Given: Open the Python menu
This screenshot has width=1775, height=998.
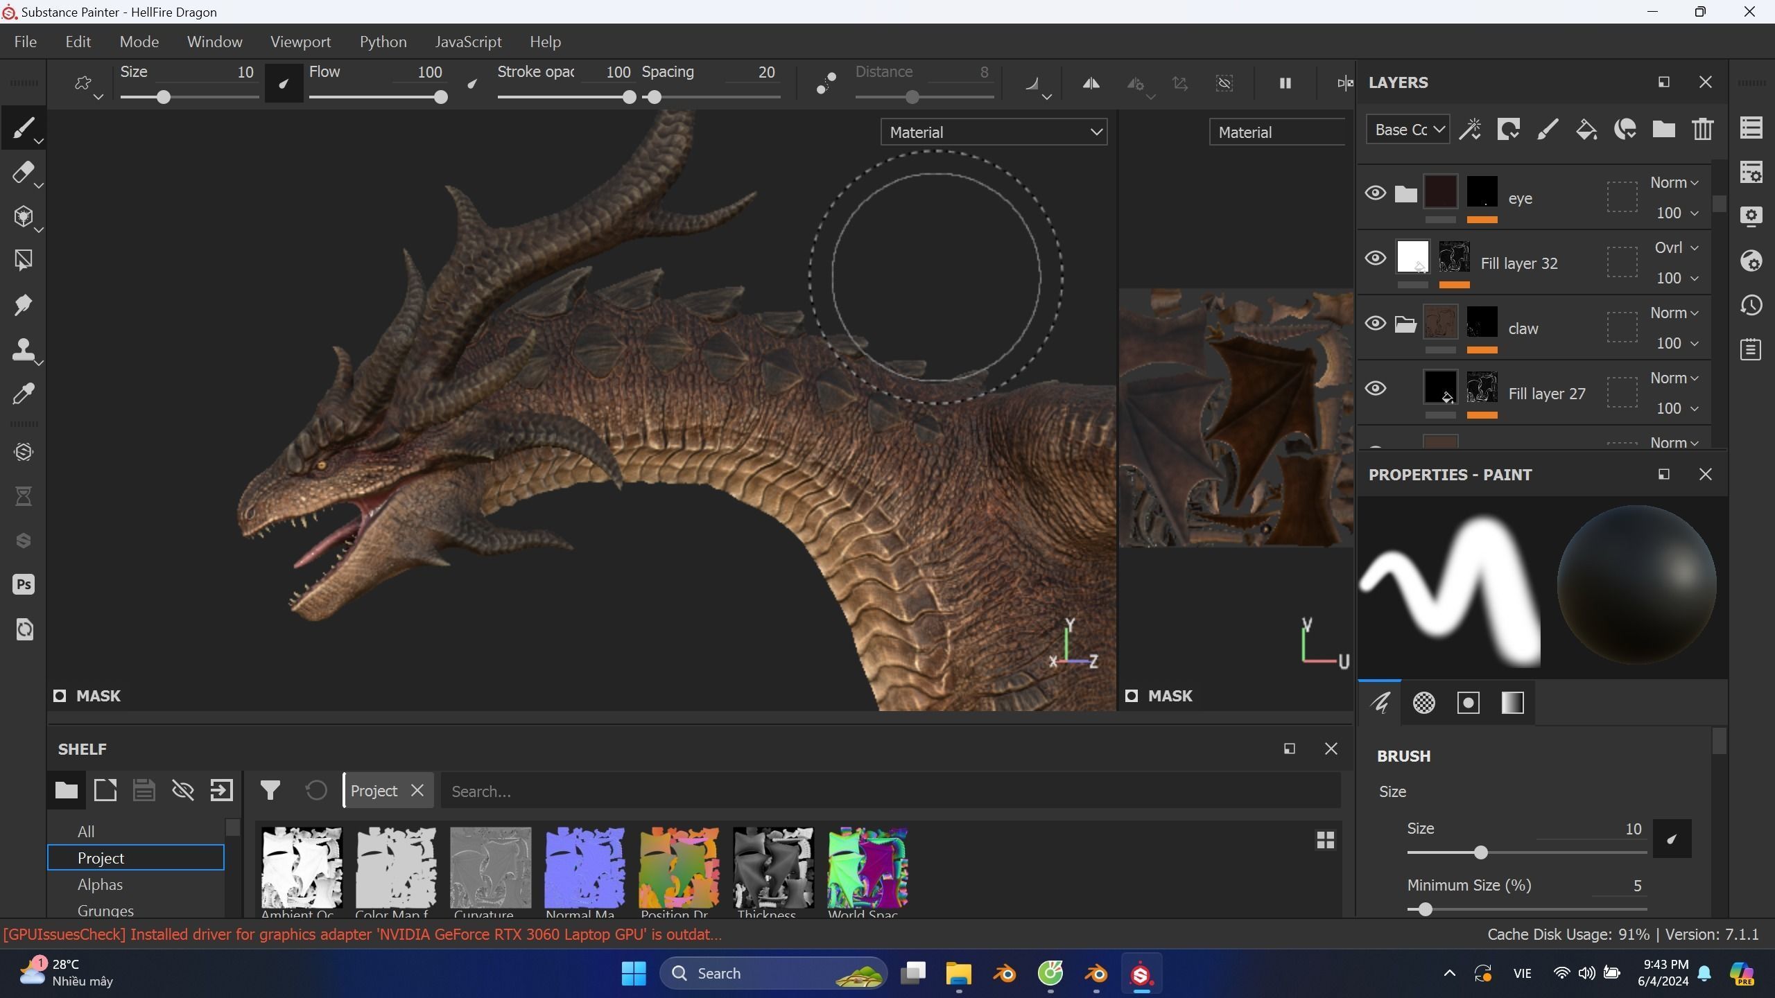Looking at the screenshot, I should tap(383, 42).
